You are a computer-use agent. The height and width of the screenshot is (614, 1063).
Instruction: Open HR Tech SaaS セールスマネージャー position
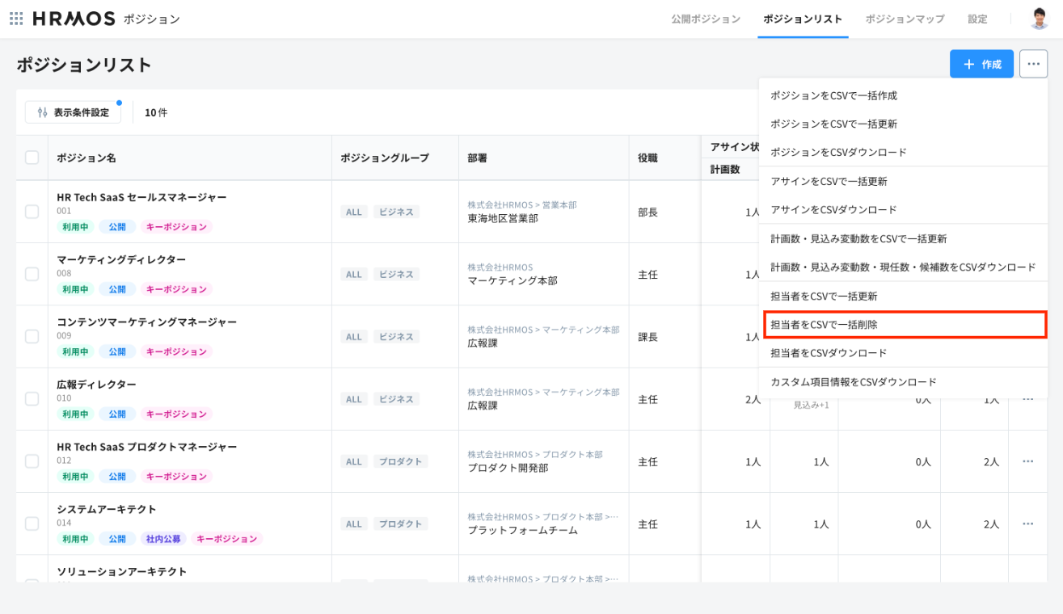141,197
